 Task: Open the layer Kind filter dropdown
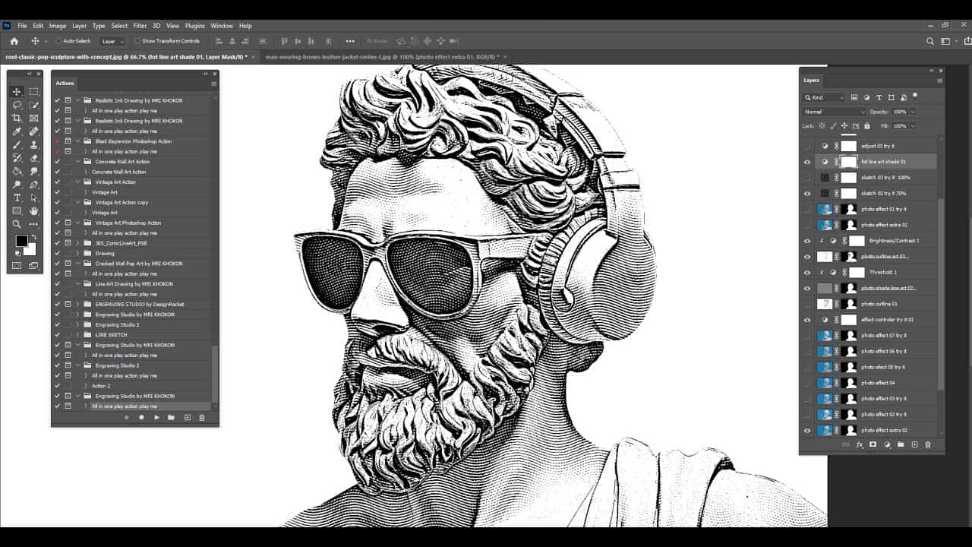(x=824, y=97)
